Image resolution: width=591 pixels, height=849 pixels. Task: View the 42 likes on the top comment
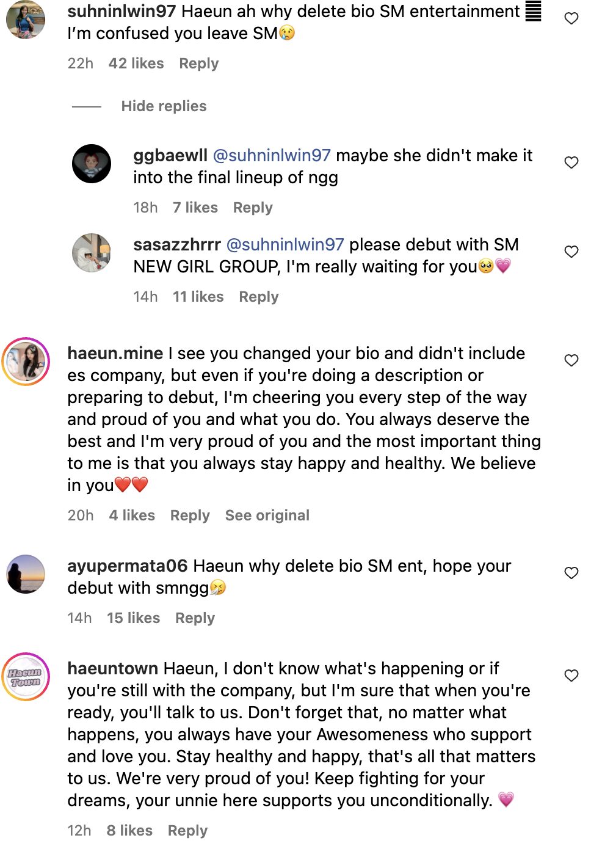(x=136, y=64)
